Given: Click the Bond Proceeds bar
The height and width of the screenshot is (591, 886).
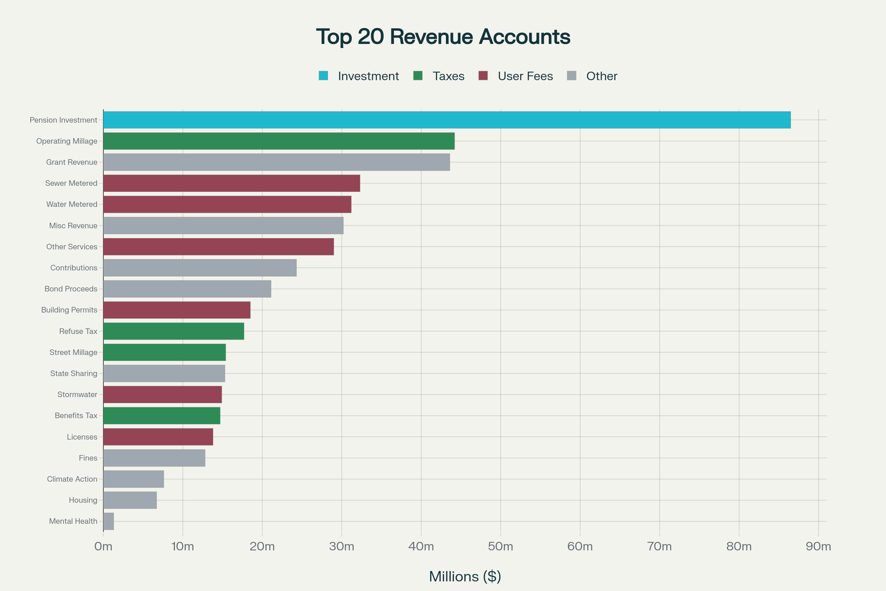Looking at the screenshot, I should [187, 289].
